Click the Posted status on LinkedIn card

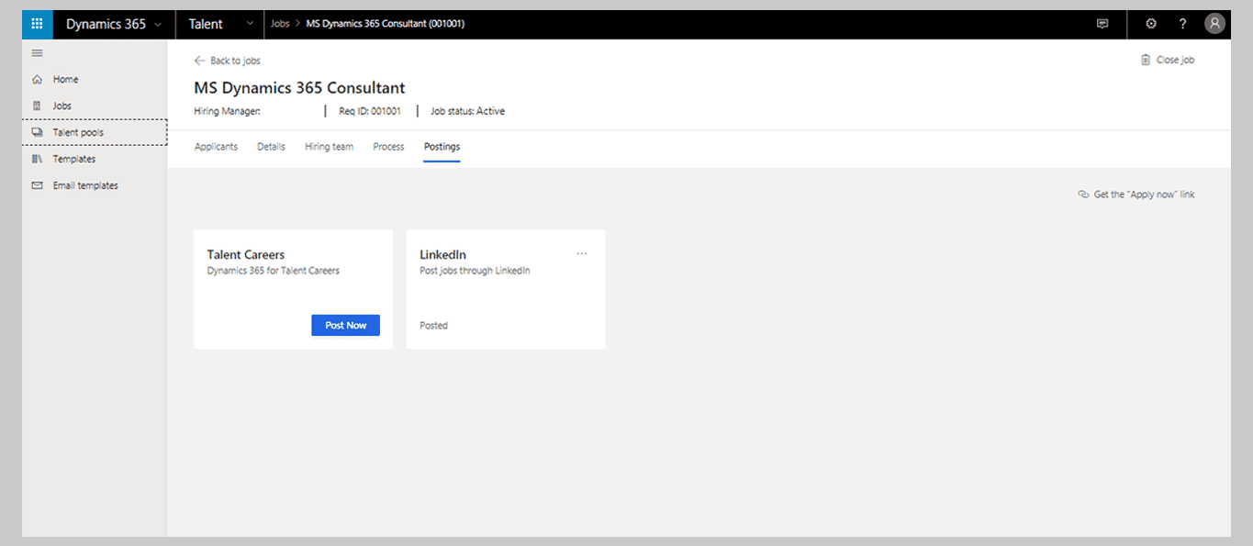click(433, 326)
